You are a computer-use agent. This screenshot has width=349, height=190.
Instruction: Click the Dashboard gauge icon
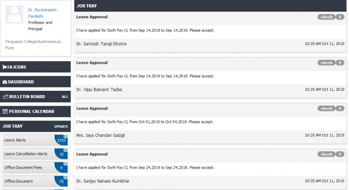click(5, 82)
